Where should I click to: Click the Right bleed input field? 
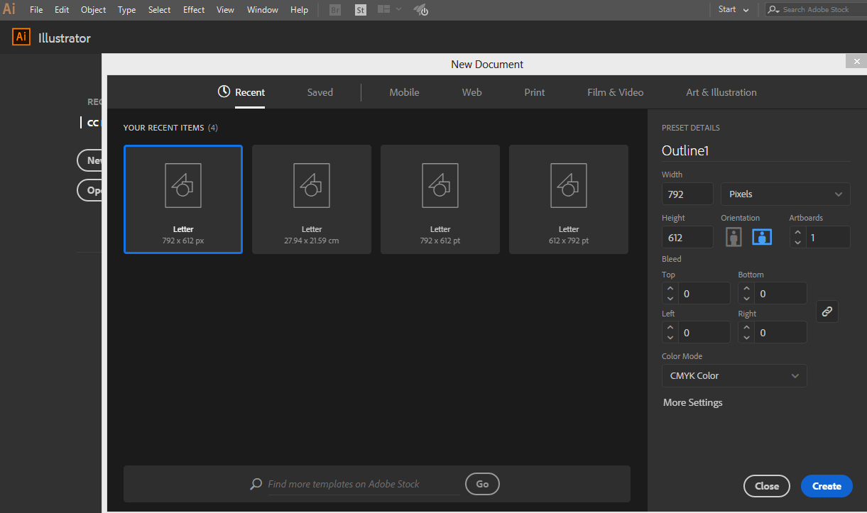point(781,332)
